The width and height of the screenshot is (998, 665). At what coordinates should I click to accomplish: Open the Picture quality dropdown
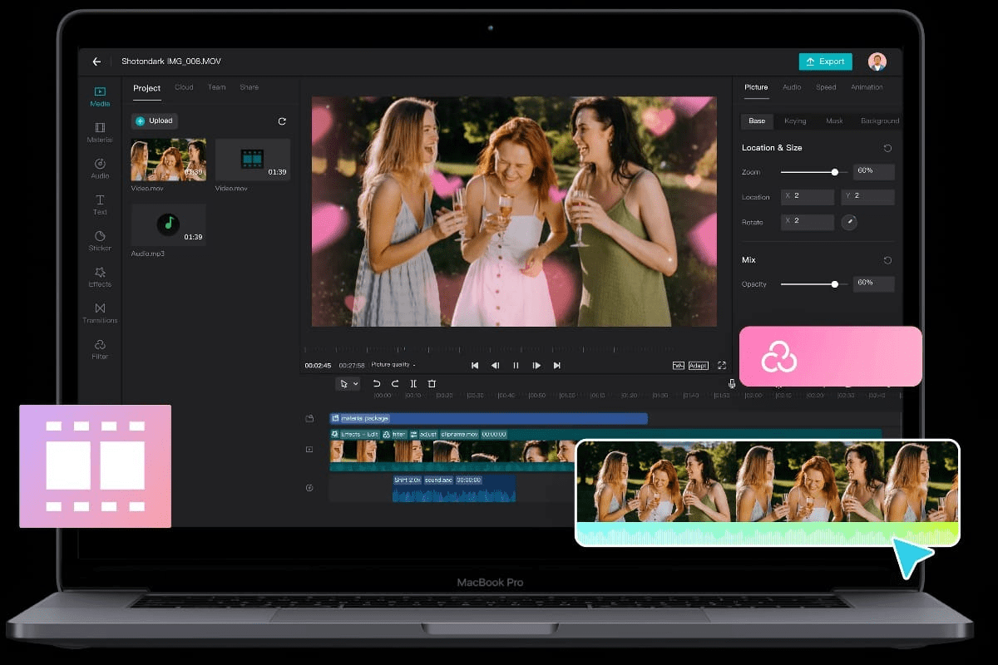click(393, 365)
